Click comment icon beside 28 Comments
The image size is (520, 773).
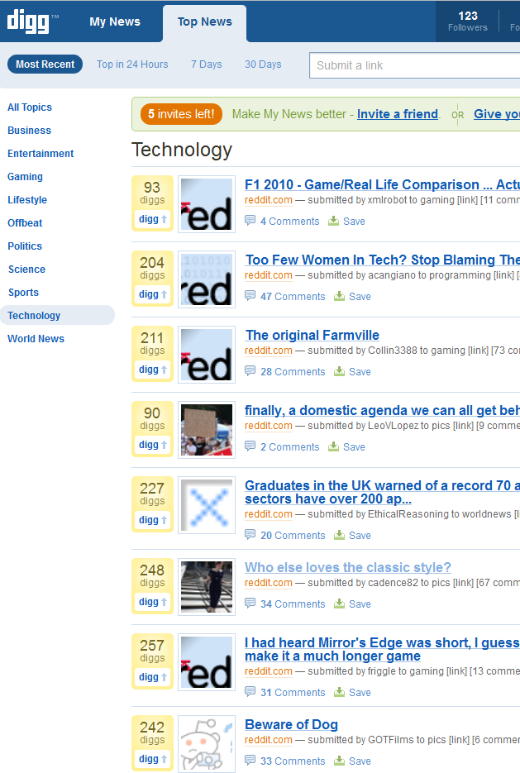[250, 371]
